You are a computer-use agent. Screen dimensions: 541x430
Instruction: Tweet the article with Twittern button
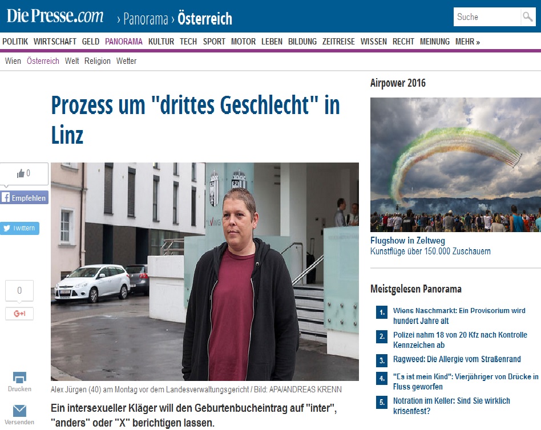[x=19, y=228]
